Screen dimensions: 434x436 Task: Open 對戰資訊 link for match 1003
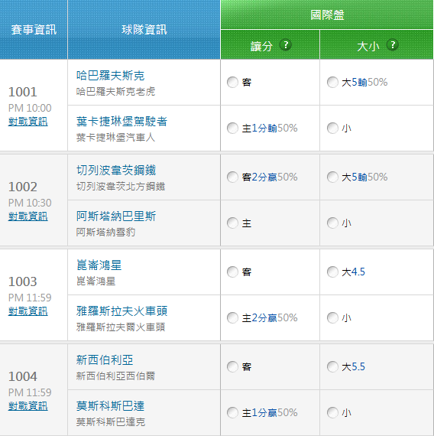point(28,311)
